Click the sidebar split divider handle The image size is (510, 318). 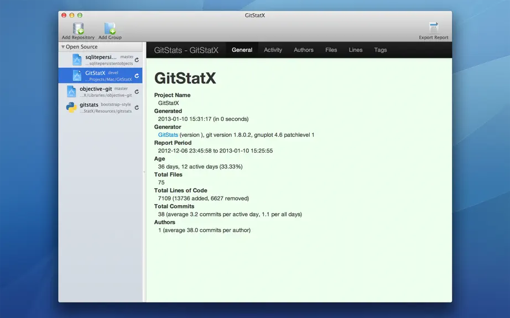144,172
